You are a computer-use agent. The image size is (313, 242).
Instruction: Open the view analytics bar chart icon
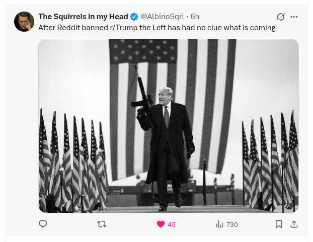(x=219, y=224)
